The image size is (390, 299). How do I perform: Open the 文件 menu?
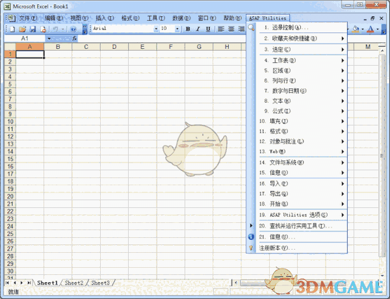tap(28, 18)
